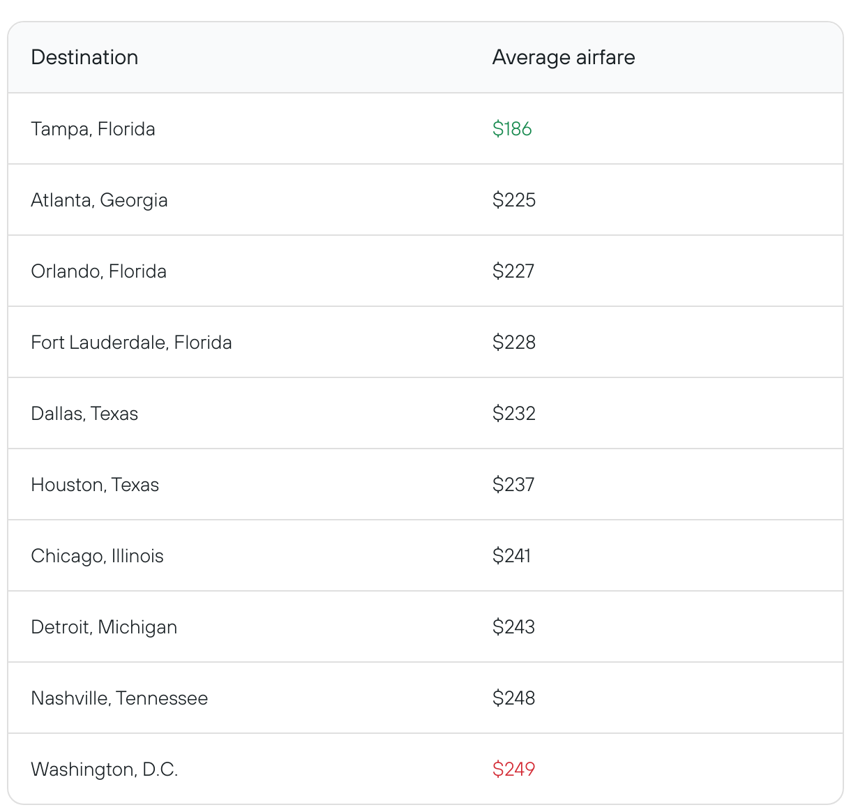
Task: Click the $225 airfare value
Action: tap(513, 200)
